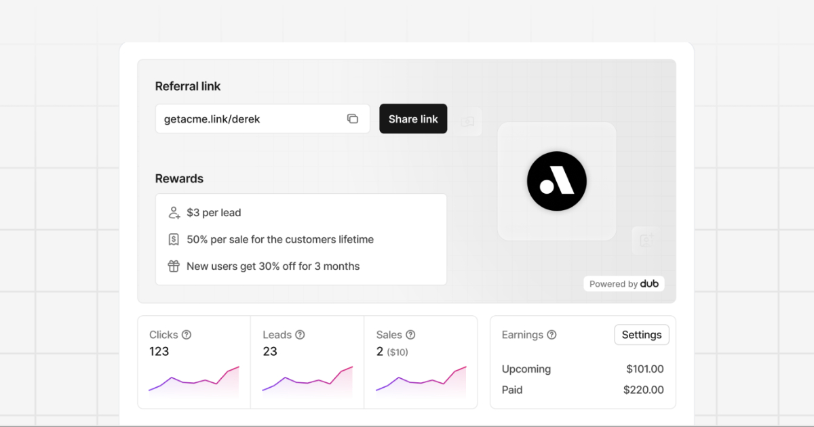This screenshot has width=814, height=427.
Task: Click the receipt icon beside 50% per sale
Action: (174, 239)
